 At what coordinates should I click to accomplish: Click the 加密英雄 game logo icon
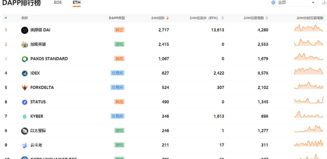coord(24,45)
